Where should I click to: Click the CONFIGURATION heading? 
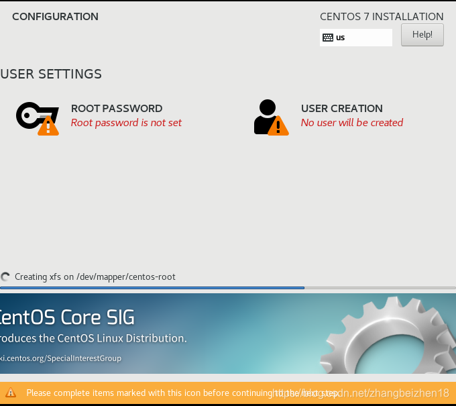click(55, 17)
